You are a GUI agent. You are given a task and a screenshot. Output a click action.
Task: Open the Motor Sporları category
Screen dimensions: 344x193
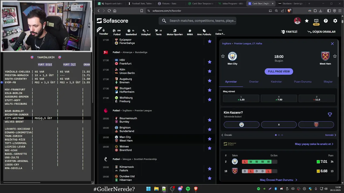click(x=175, y=32)
